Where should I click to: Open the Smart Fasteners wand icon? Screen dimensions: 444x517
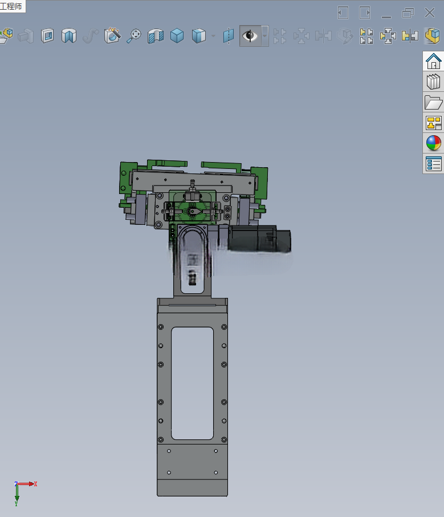coord(112,35)
